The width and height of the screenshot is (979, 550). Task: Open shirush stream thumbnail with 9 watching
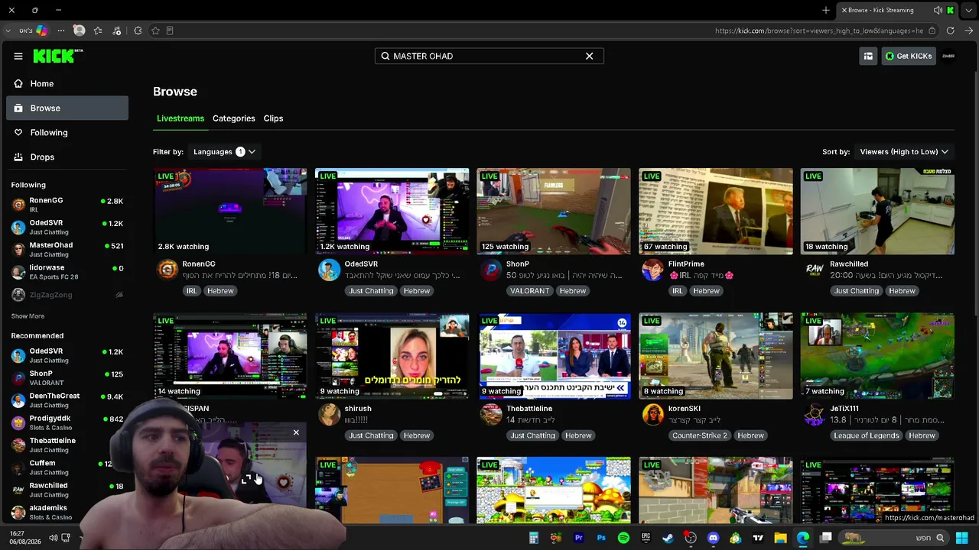[392, 356]
